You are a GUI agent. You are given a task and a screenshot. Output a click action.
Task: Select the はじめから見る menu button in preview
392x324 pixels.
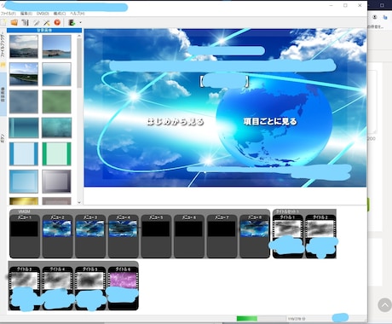pyautogui.click(x=176, y=122)
